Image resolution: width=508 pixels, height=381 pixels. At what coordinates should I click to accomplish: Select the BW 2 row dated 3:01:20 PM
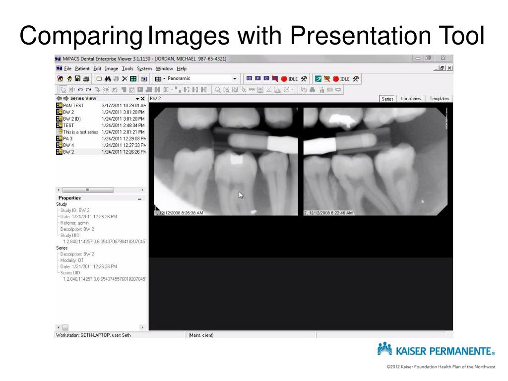pyautogui.click(x=101, y=112)
